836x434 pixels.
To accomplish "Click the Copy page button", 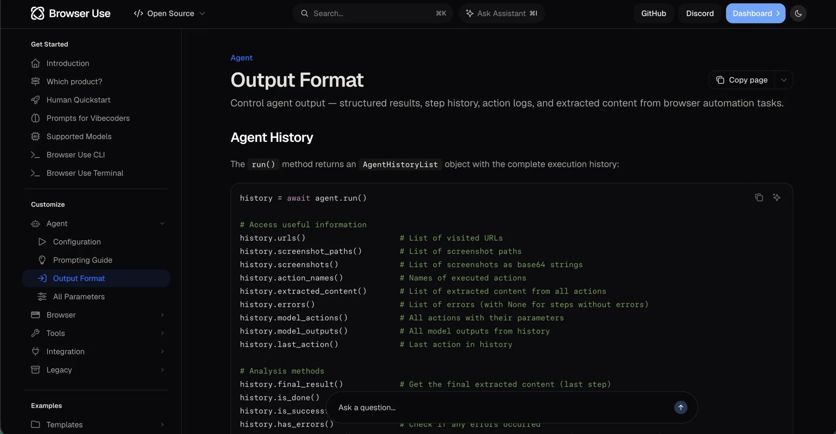I will click(x=742, y=80).
